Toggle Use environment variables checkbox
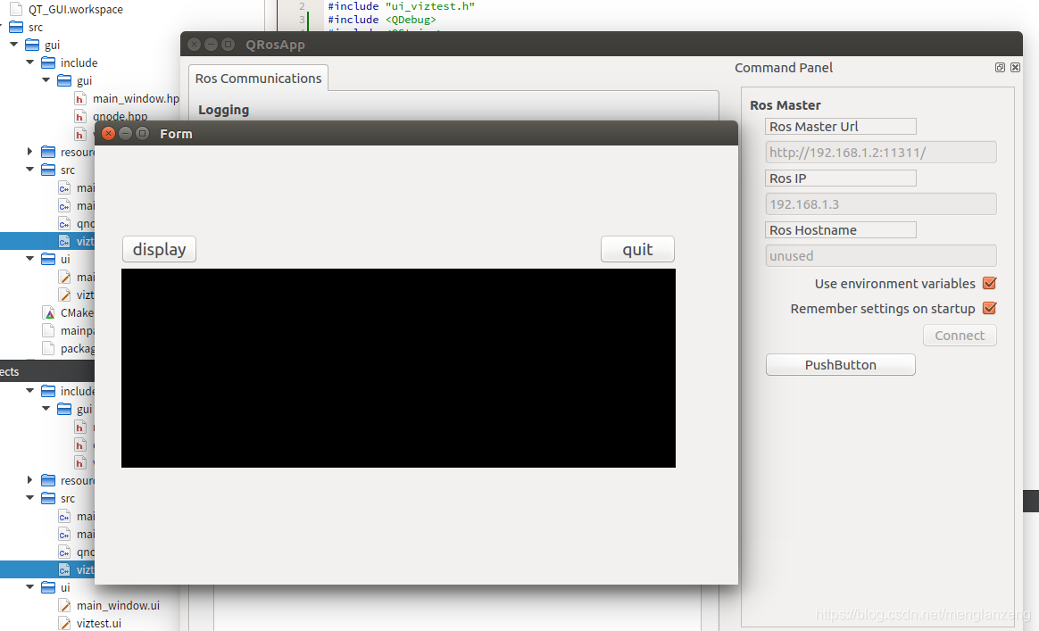Viewport: 1039px width, 631px height. 989,283
